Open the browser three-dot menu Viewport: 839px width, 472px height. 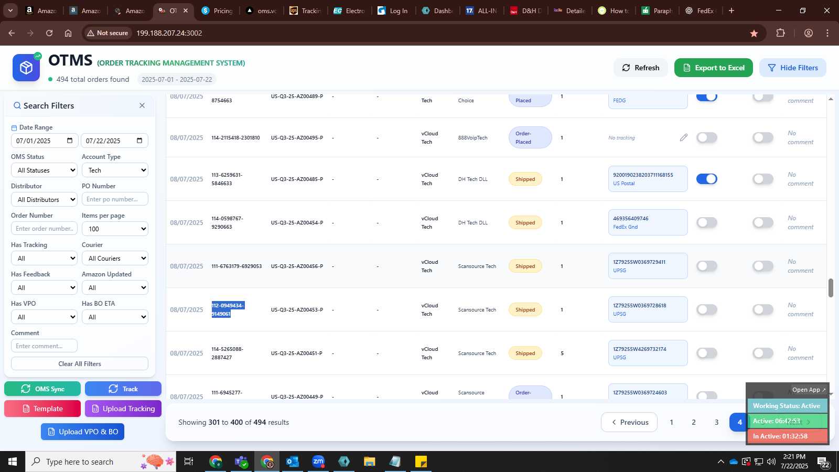827,33
